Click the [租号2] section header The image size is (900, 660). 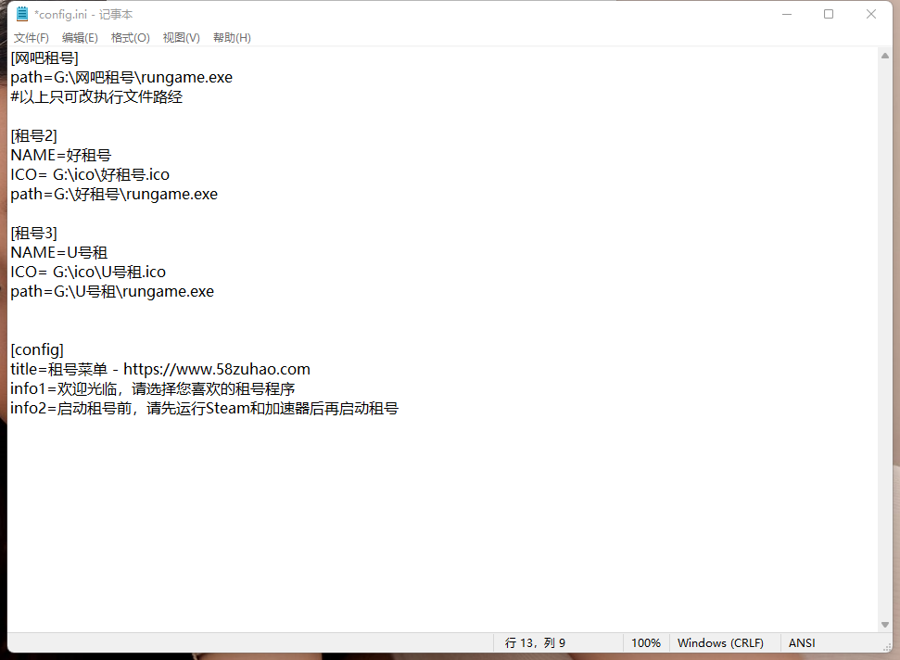[34, 136]
